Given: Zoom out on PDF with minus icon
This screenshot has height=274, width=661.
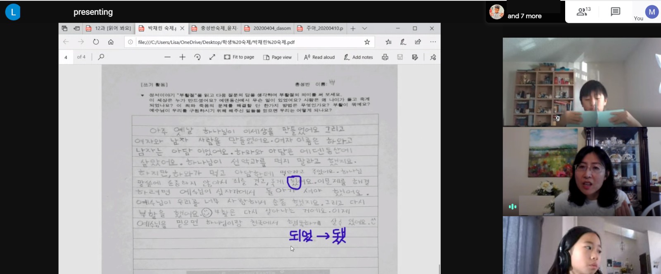Looking at the screenshot, I should (x=167, y=57).
